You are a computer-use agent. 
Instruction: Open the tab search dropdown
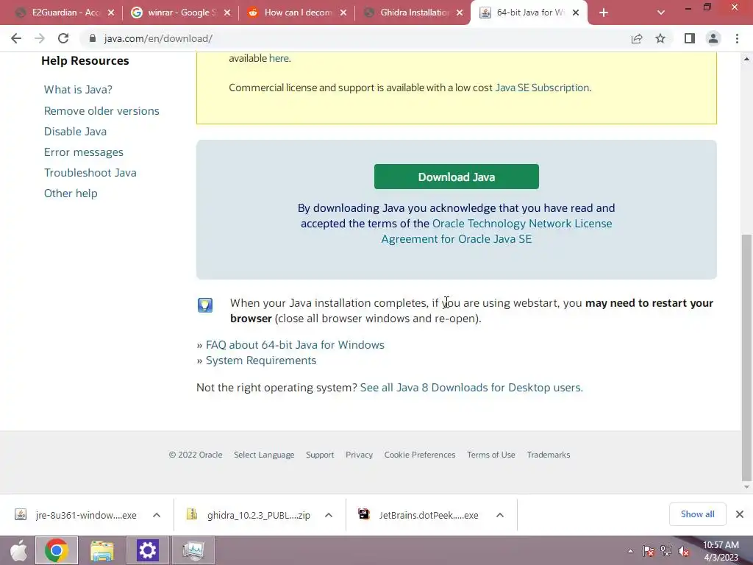tap(661, 13)
